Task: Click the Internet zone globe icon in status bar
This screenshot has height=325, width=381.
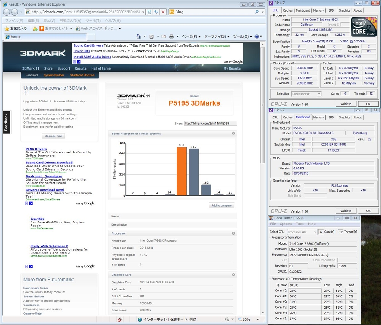Action: click(140, 319)
